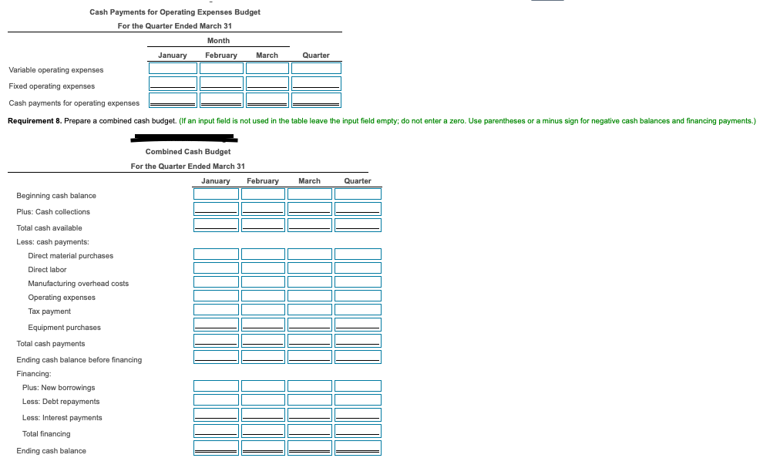Click February Less: Interest payments field
This screenshot has width=770, height=458.
point(263,415)
